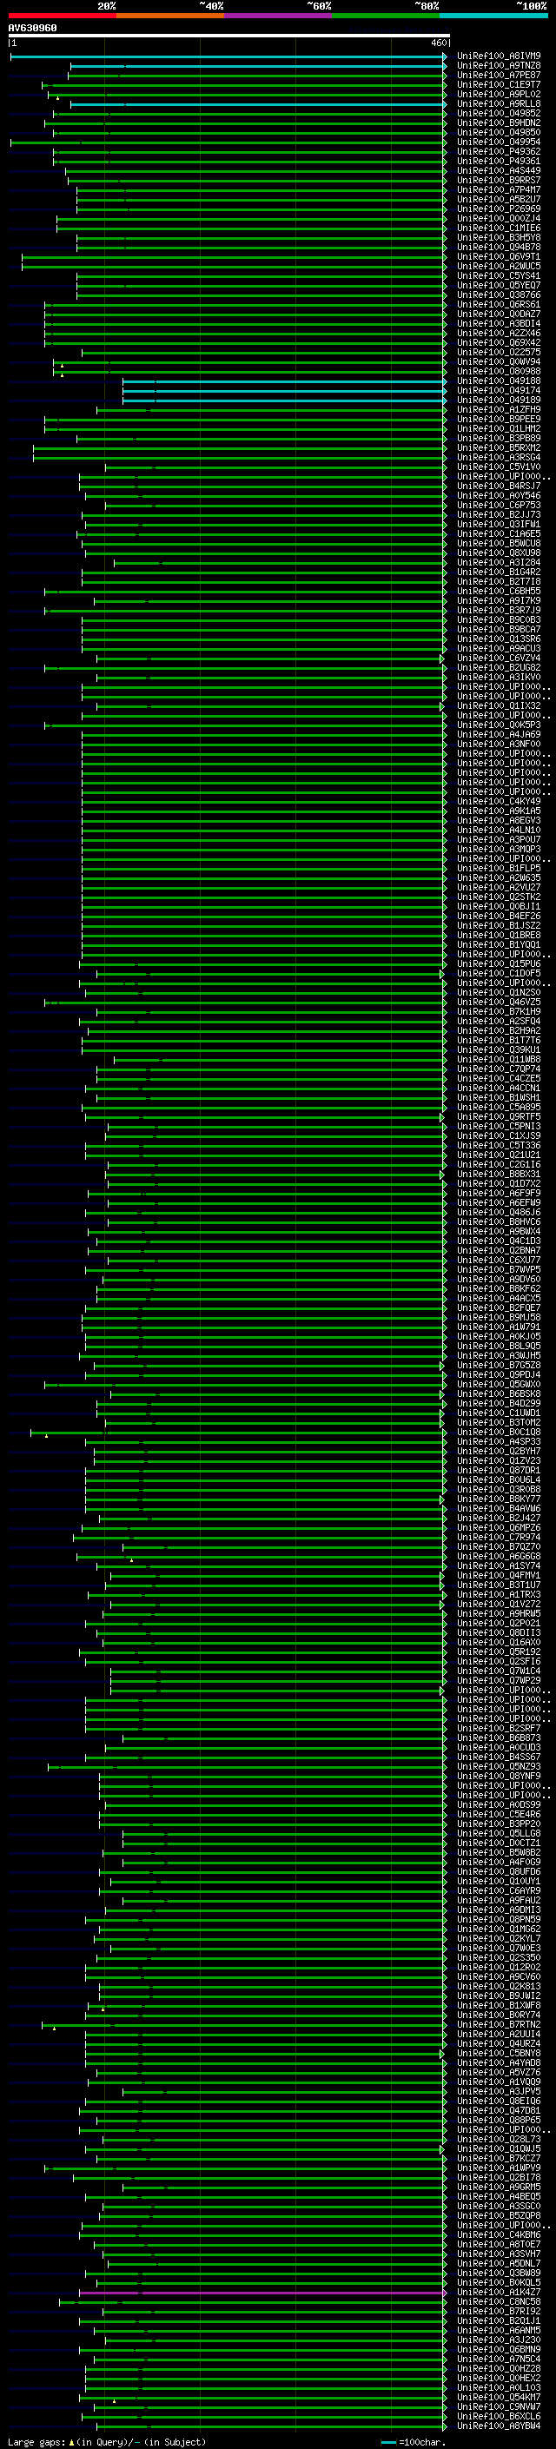This screenshot has width=556, height=2449.
Task: Click the cyan alignment bar of UniRef100_A8IVM9
Action: [x=228, y=57]
